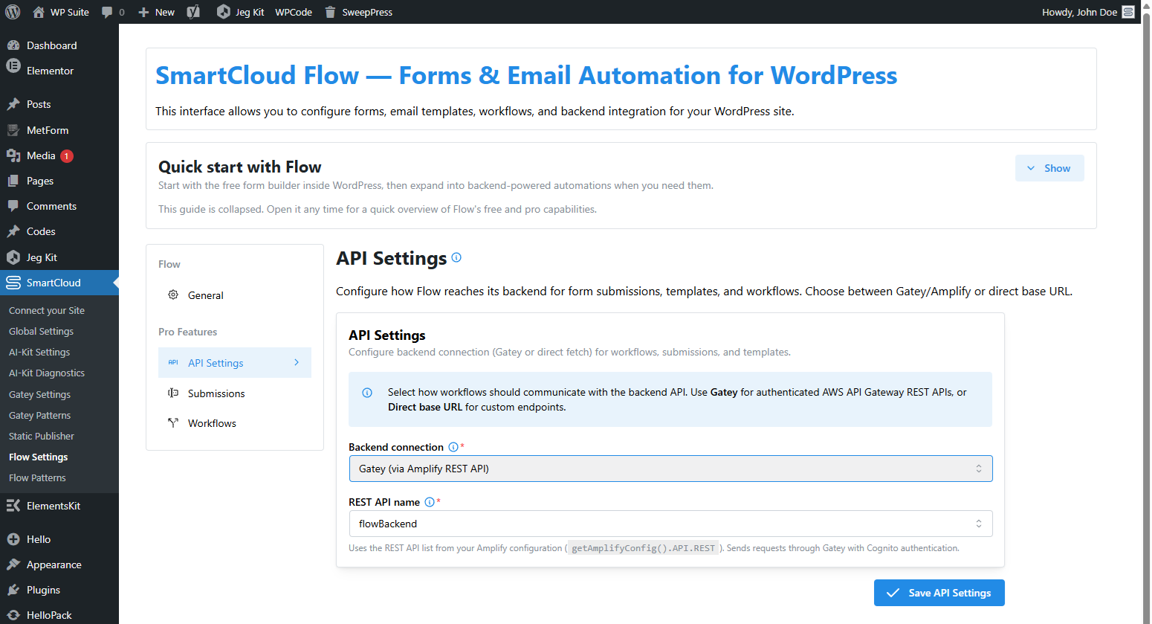Open the General tab in Flow panel
Viewport: 1152px width, 624px height.
[x=235, y=295]
